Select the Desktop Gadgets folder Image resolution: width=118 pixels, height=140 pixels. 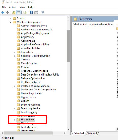(30, 82)
